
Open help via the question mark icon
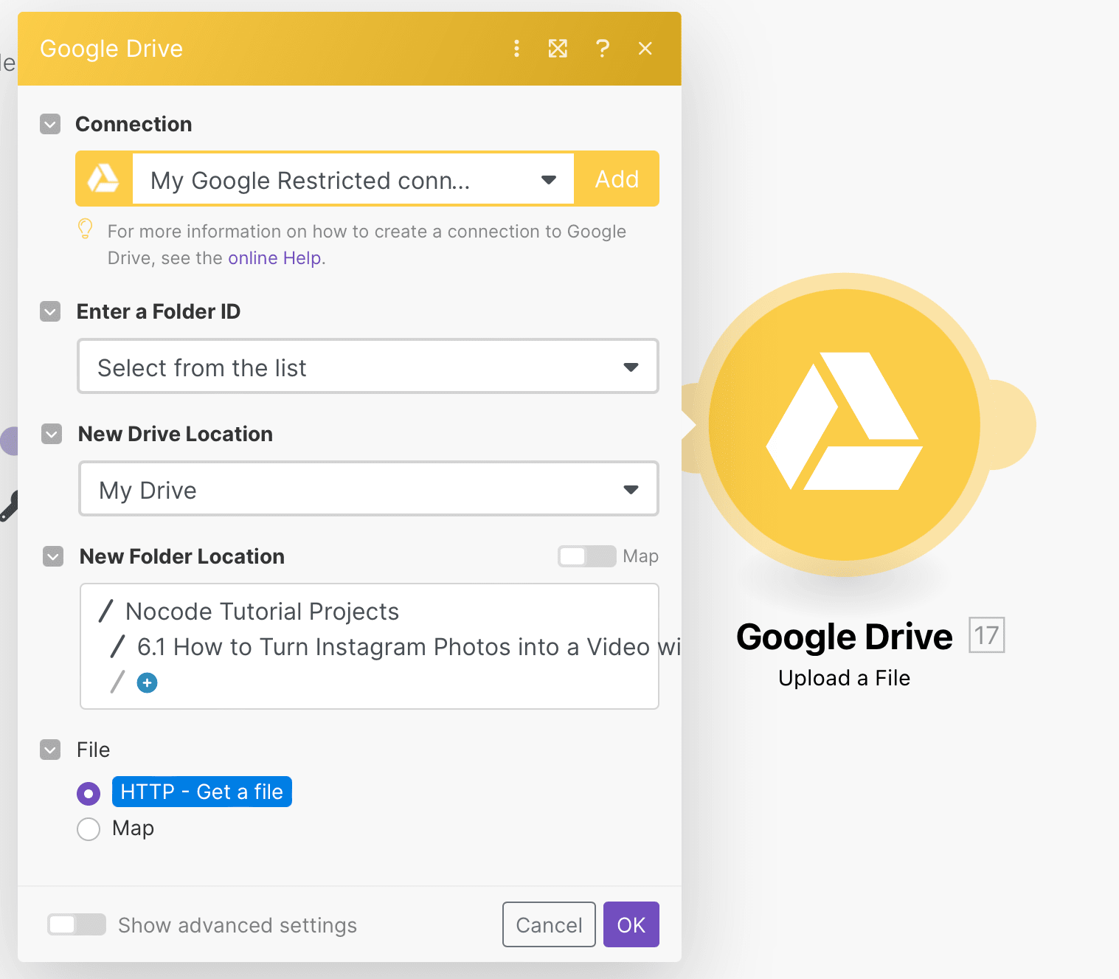tap(603, 49)
